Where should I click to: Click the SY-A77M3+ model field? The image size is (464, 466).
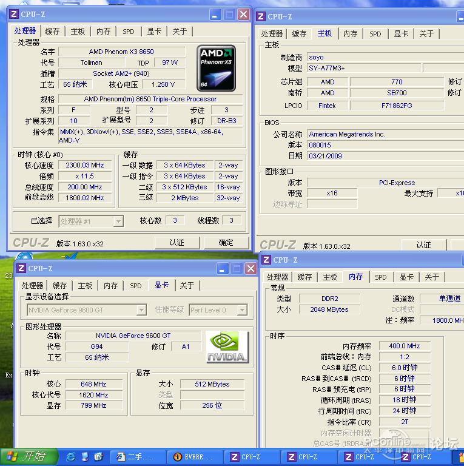pyautogui.click(x=364, y=68)
